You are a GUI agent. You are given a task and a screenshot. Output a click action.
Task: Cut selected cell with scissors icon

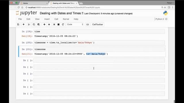click(x=29, y=24)
